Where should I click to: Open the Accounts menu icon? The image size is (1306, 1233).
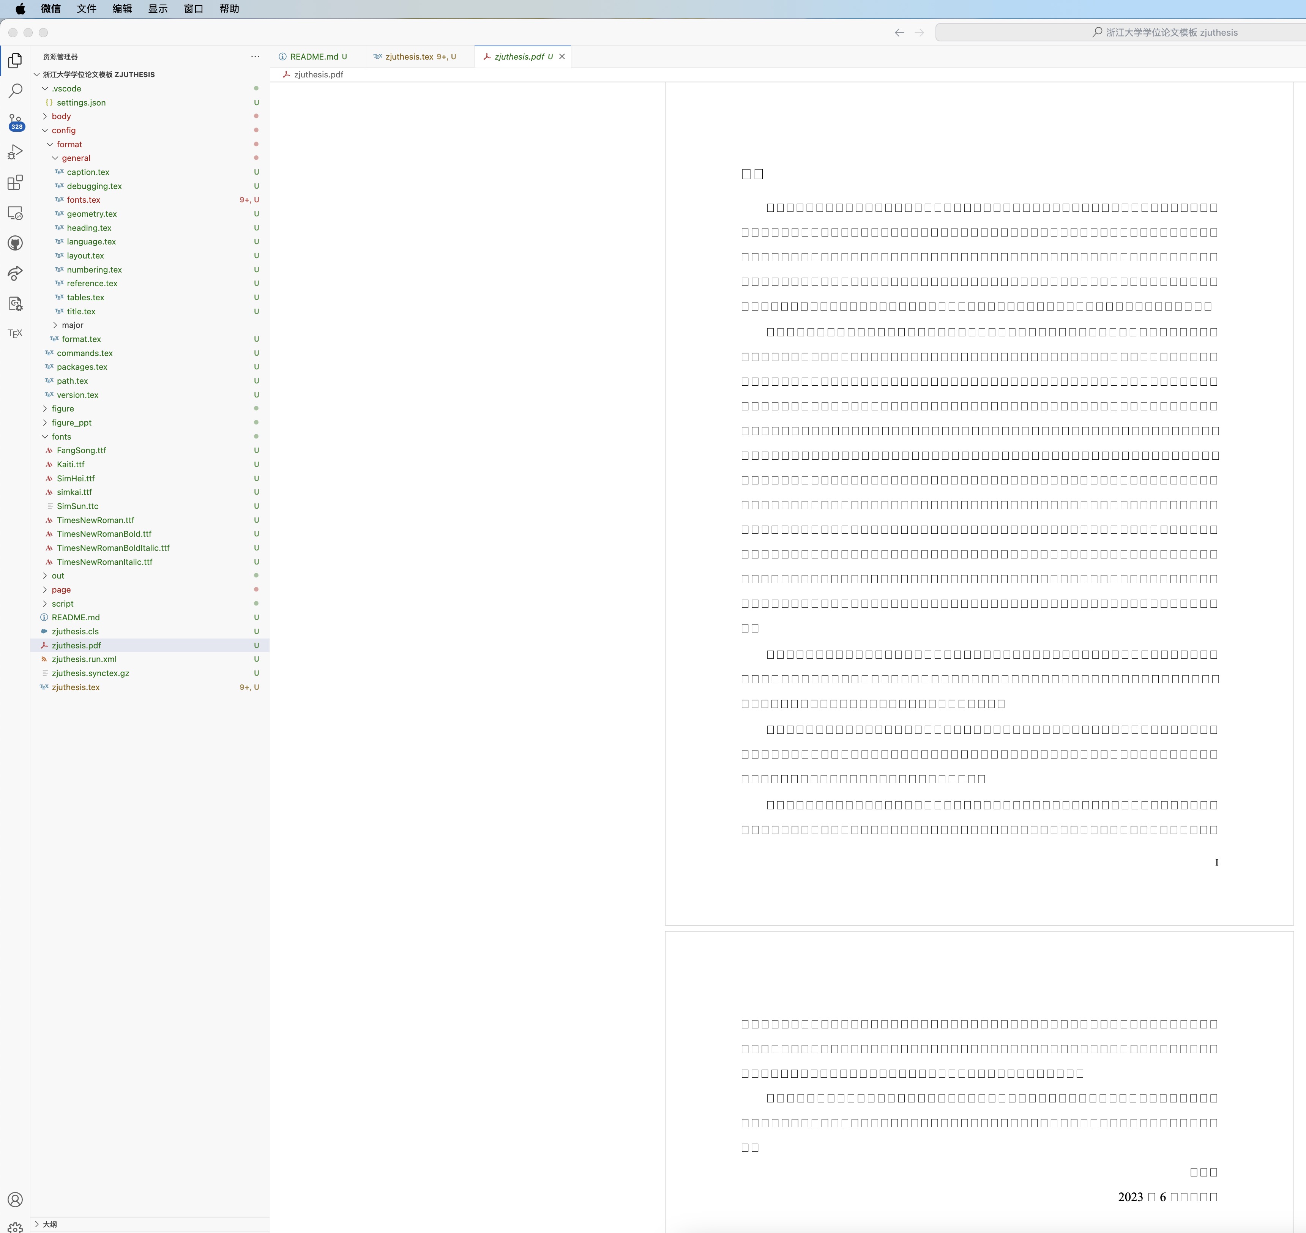pyautogui.click(x=15, y=1200)
